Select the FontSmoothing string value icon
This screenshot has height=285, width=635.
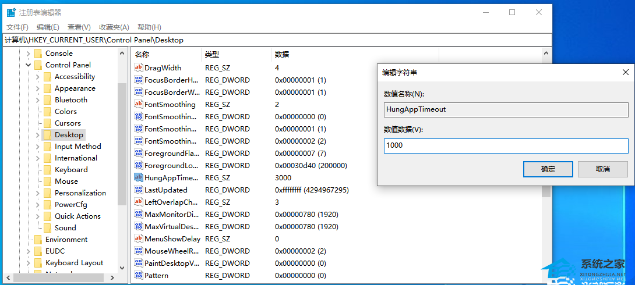coord(139,104)
